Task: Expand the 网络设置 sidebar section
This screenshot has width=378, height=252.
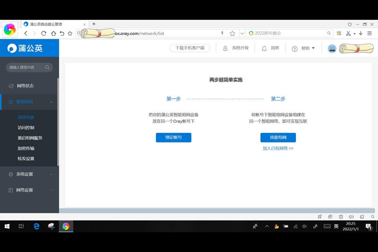Action: (x=29, y=190)
